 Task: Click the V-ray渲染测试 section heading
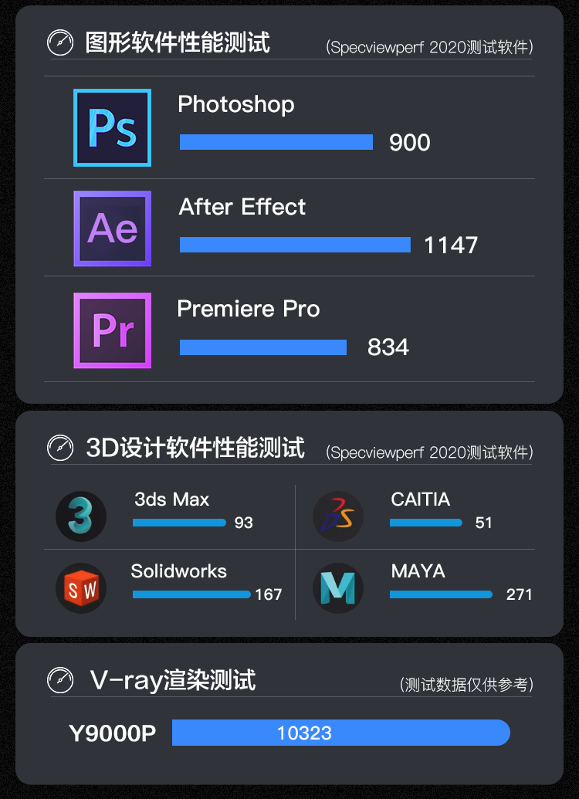173,680
